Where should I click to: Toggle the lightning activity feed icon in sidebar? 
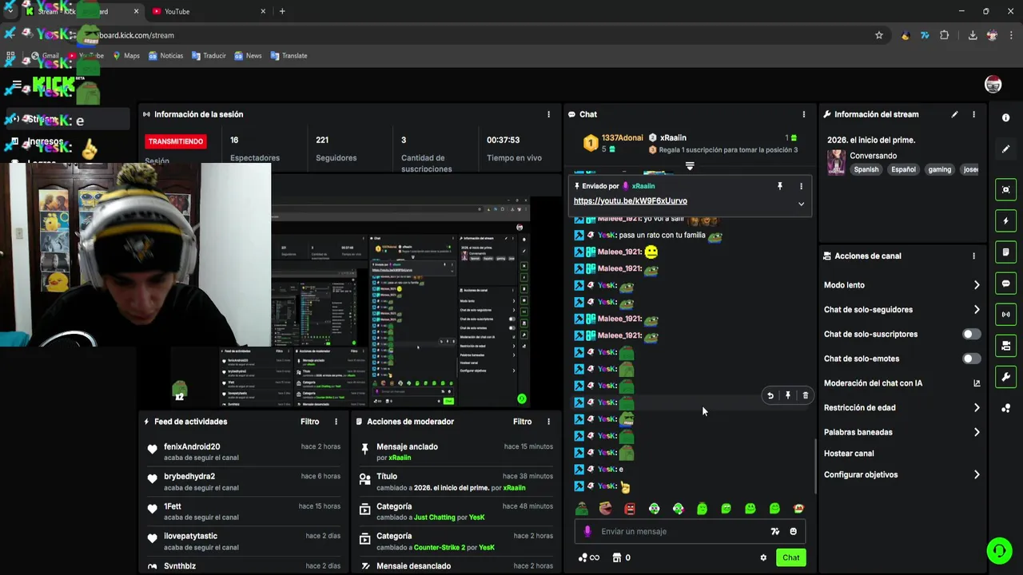coord(1005,220)
